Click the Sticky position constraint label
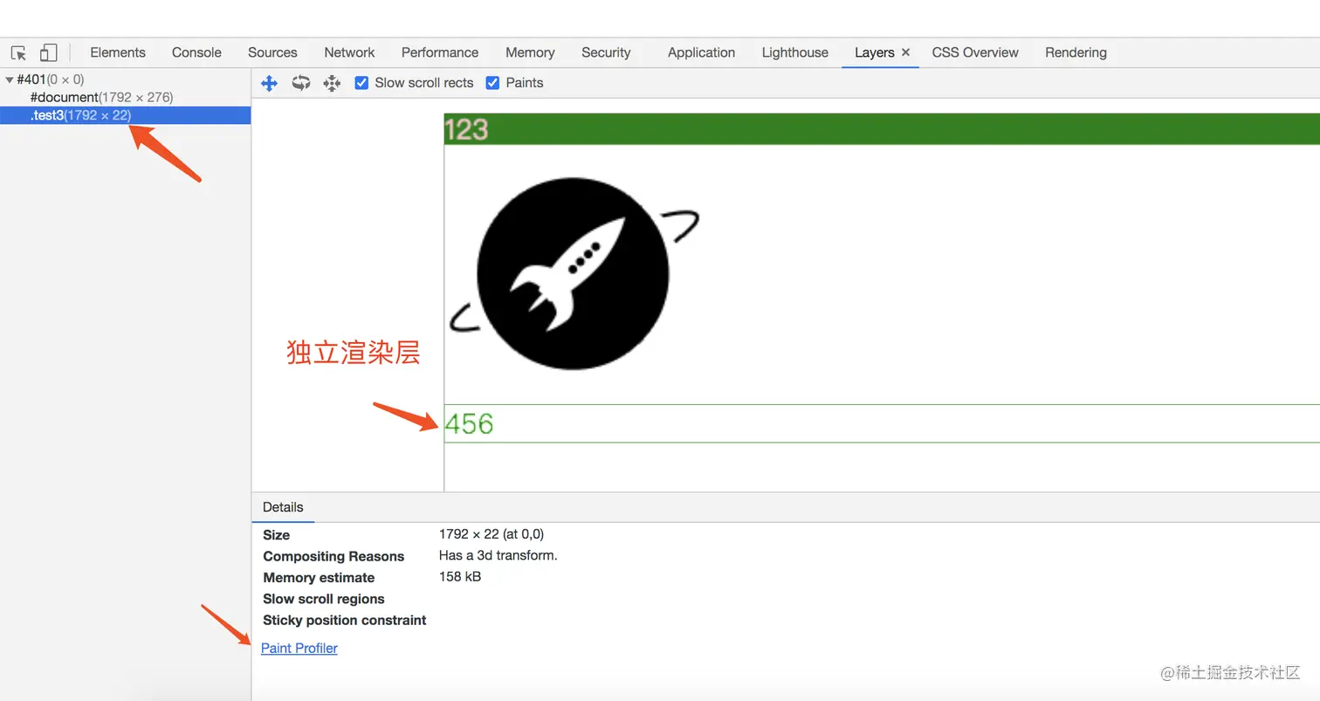 [x=345, y=620]
